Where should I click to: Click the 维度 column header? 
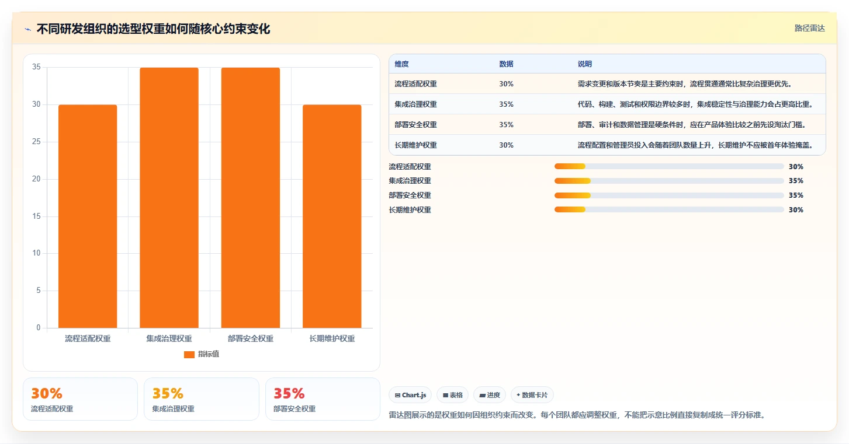coord(401,64)
